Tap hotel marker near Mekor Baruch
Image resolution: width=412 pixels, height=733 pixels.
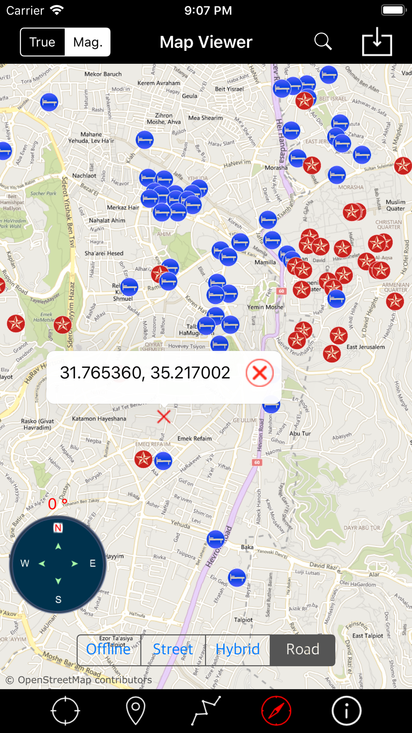pos(49,102)
